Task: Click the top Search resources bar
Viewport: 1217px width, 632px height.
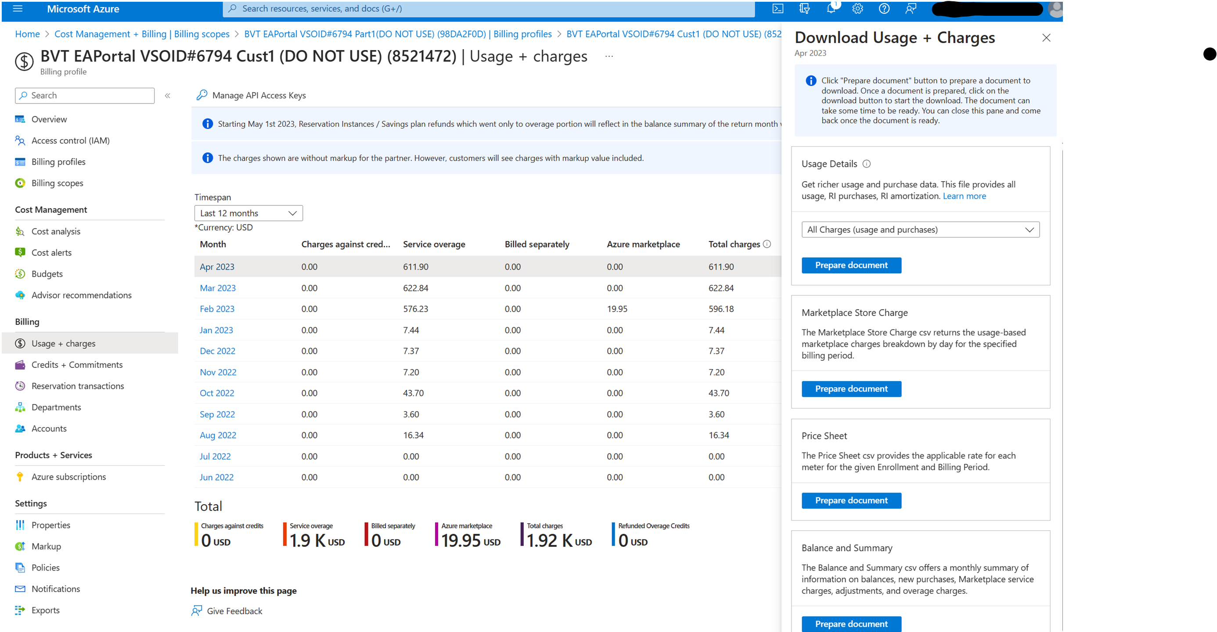Action: pyautogui.click(x=489, y=8)
